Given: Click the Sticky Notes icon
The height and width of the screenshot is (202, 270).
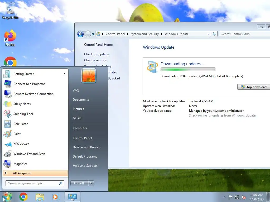Looking at the screenshot, I should 7,104.
